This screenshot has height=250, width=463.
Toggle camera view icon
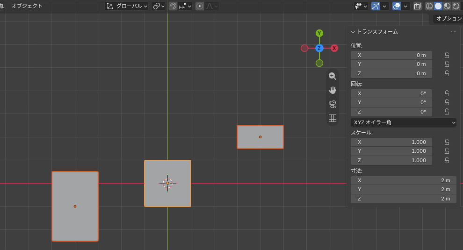click(333, 104)
